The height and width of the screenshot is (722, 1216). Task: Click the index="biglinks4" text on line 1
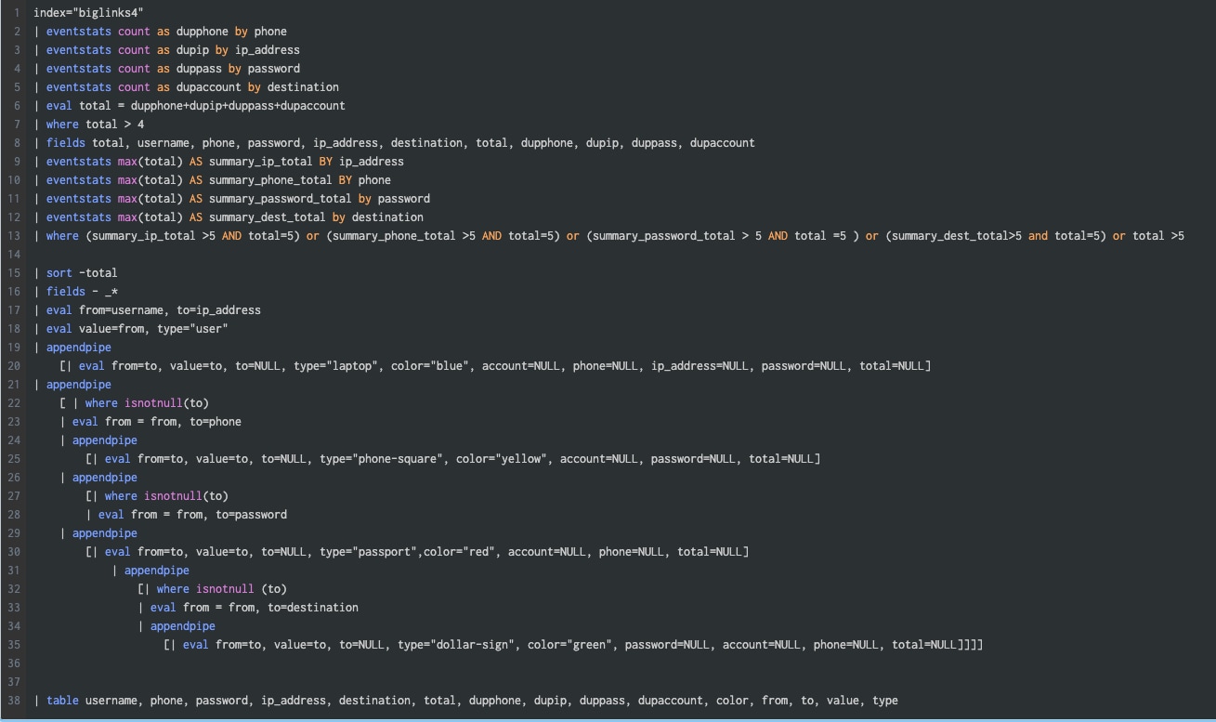tap(87, 13)
